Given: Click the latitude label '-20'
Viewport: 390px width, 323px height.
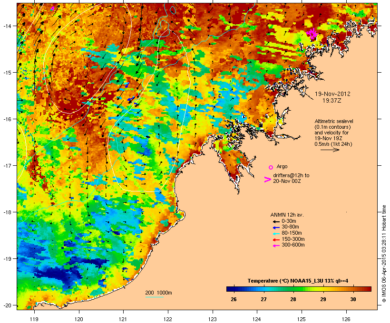Looking at the screenshot, I should pyautogui.click(x=7, y=305).
